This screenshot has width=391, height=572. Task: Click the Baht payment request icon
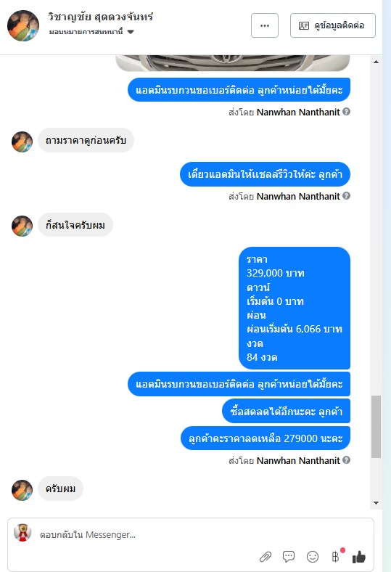[336, 557]
